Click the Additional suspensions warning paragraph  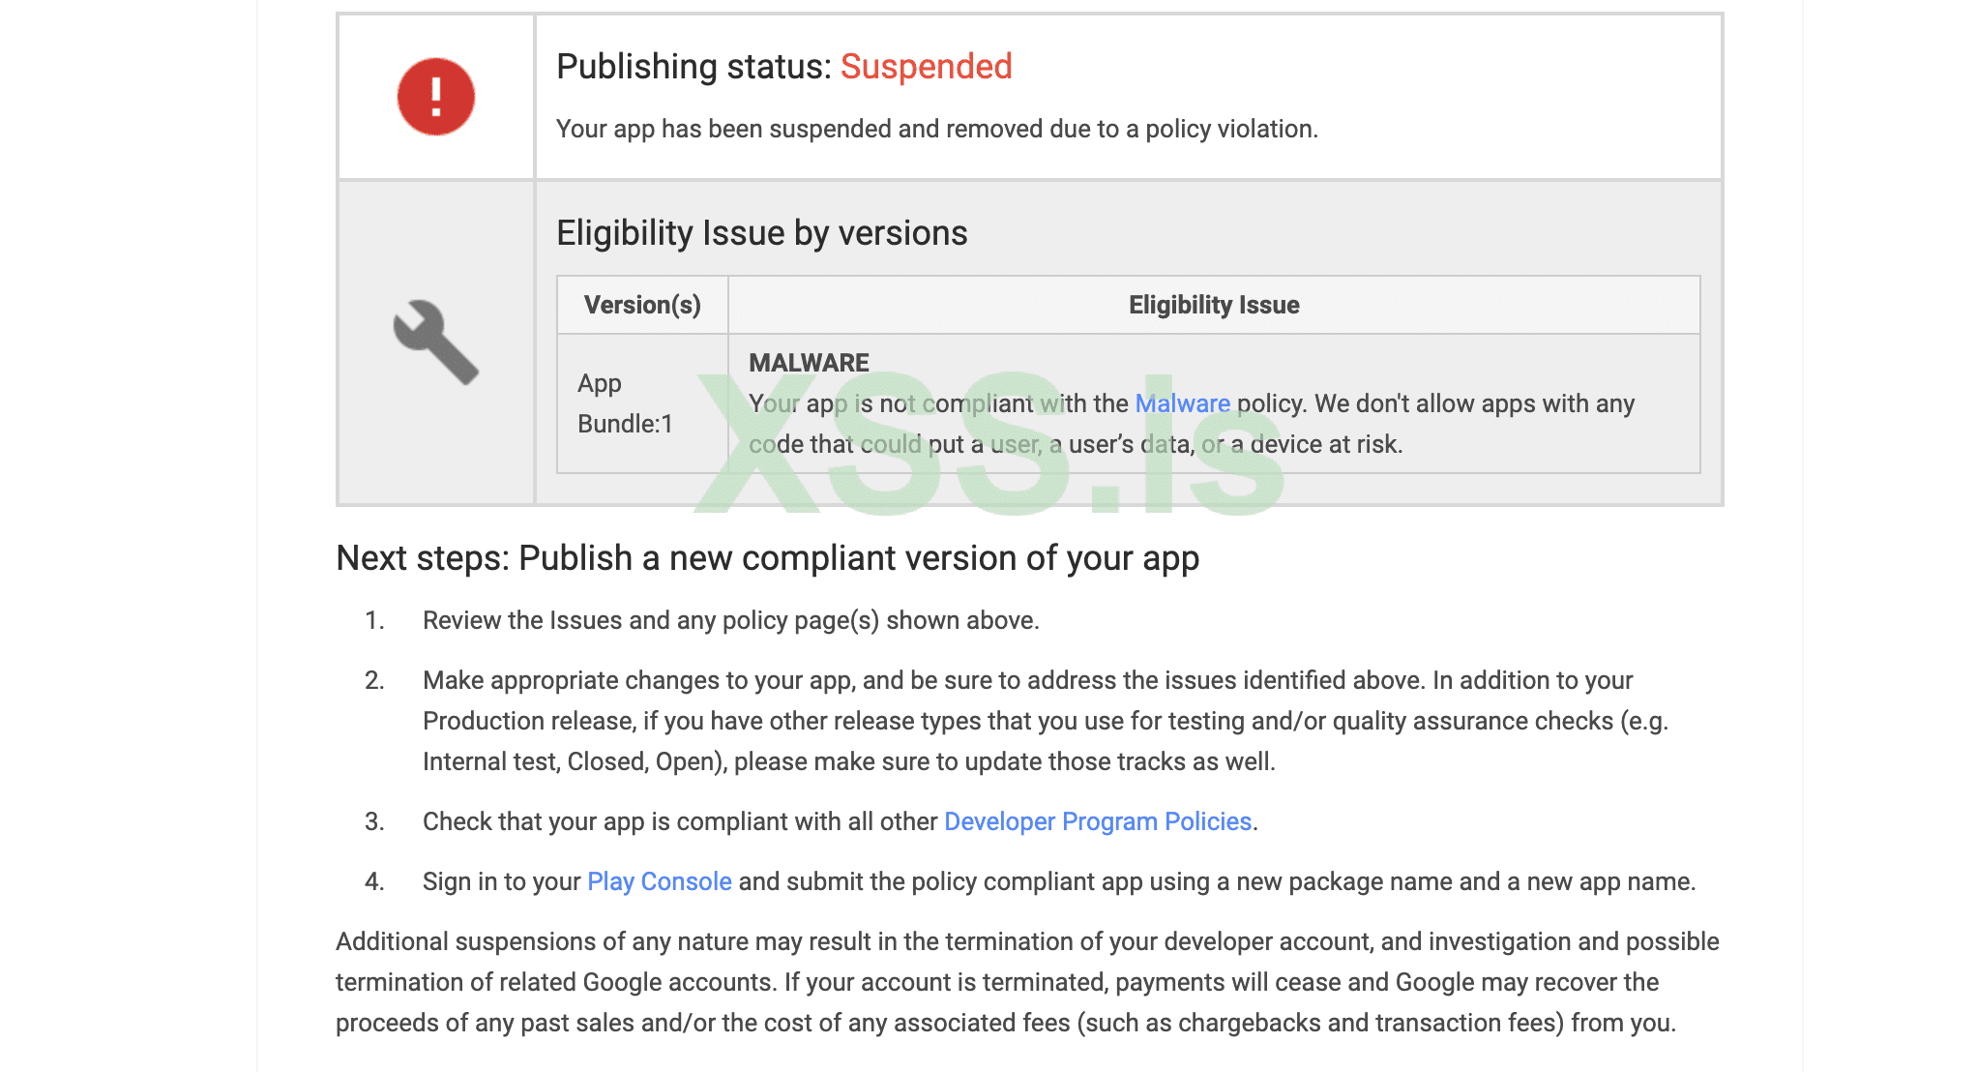[x=1025, y=982]
